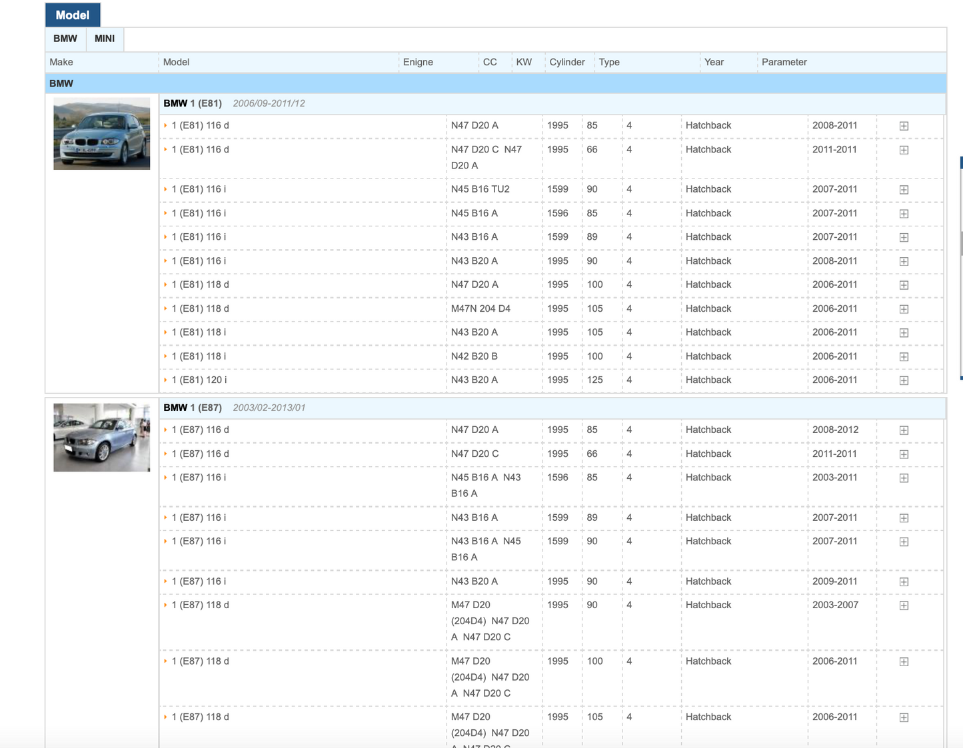Expand parameters for E87 116 i 2003-2011 row

[904, 478]
